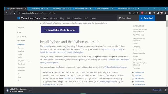Expand the USER GUIDE sidebar section
The width and height of the screenshot is (168, 94).
(21, 40)
